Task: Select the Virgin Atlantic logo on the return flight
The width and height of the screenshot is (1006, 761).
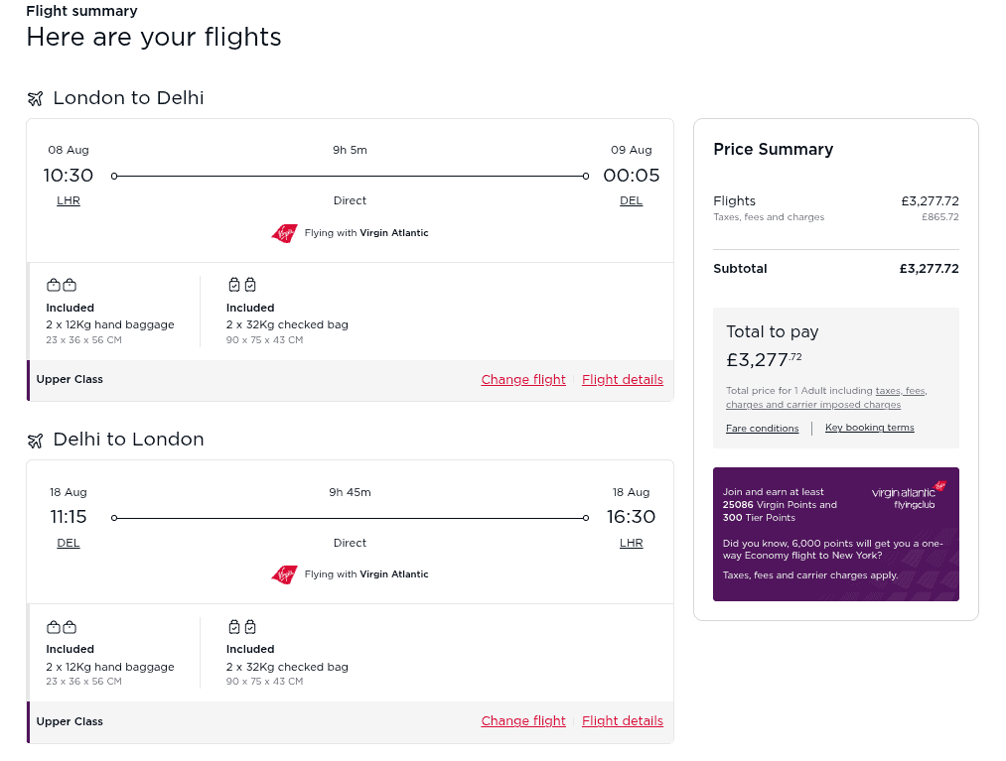Action: 283,573
